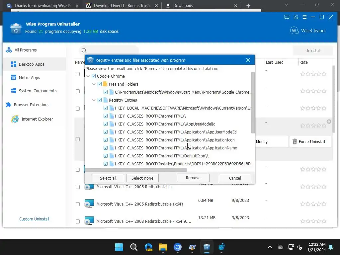The image size is (340, 255).
Task: Uncheck the Google Chrome.lnk start menu path checkbox
Action: pyautogui.click(x=105, y=92)
